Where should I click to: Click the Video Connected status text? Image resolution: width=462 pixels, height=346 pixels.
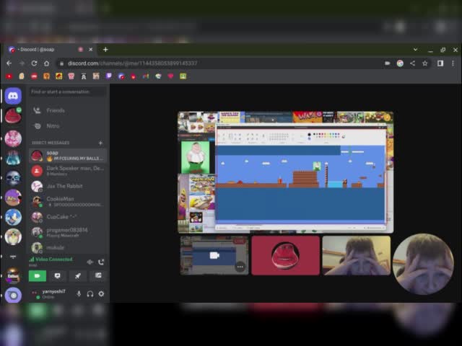click(x=54, y=259)
